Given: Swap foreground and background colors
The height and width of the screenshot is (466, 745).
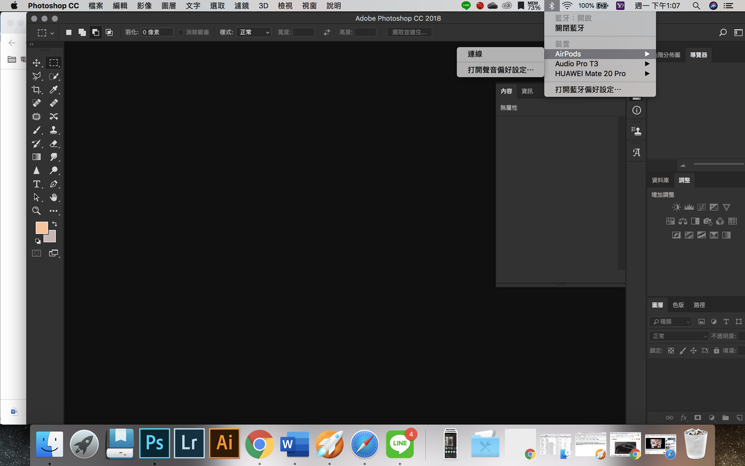Looking at the screenshot, I should pos(54,224).
